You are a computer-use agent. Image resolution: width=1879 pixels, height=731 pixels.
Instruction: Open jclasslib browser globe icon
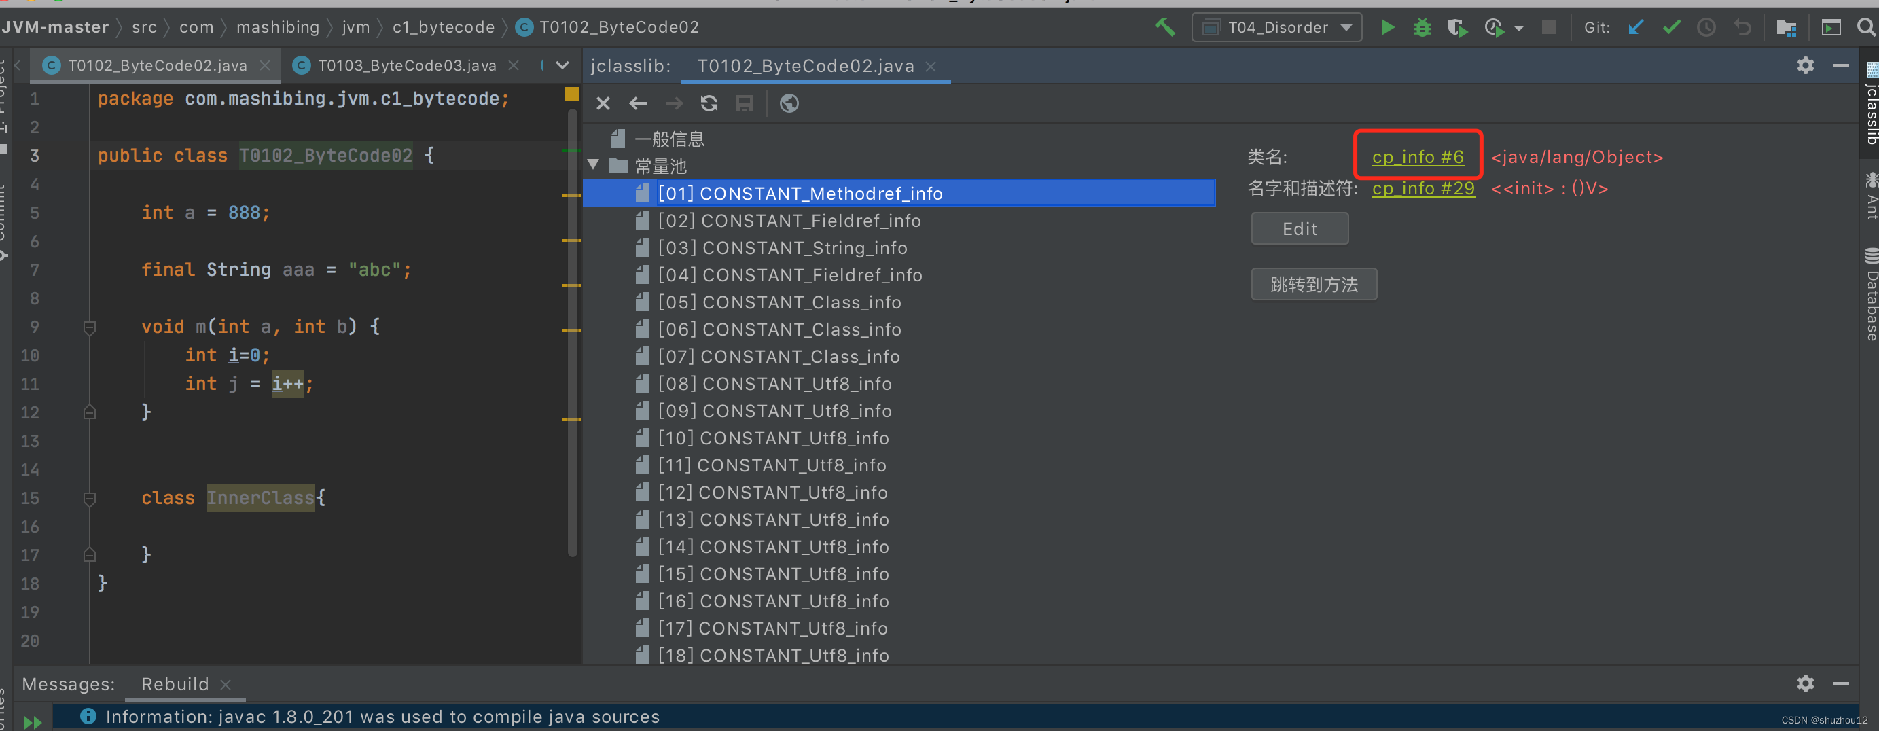coord(789,103)
